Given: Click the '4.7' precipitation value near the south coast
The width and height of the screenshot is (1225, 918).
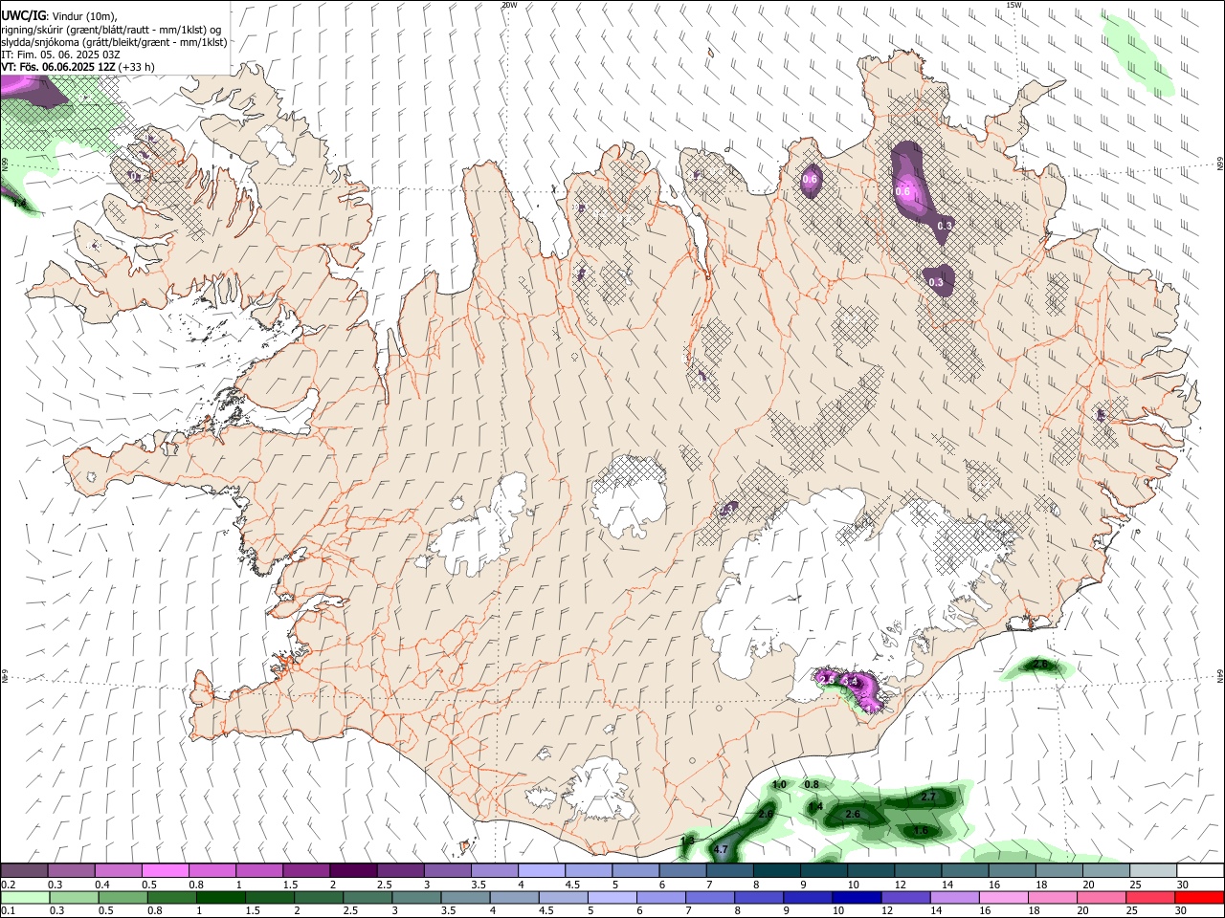Looking at the screenshot, I should pyautogui.click(x=722, y=849).
